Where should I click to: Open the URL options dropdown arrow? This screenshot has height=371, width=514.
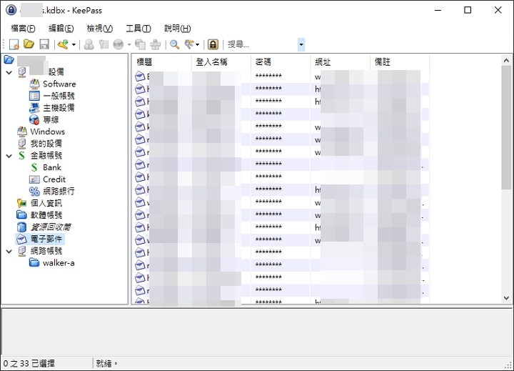point(129,44)
